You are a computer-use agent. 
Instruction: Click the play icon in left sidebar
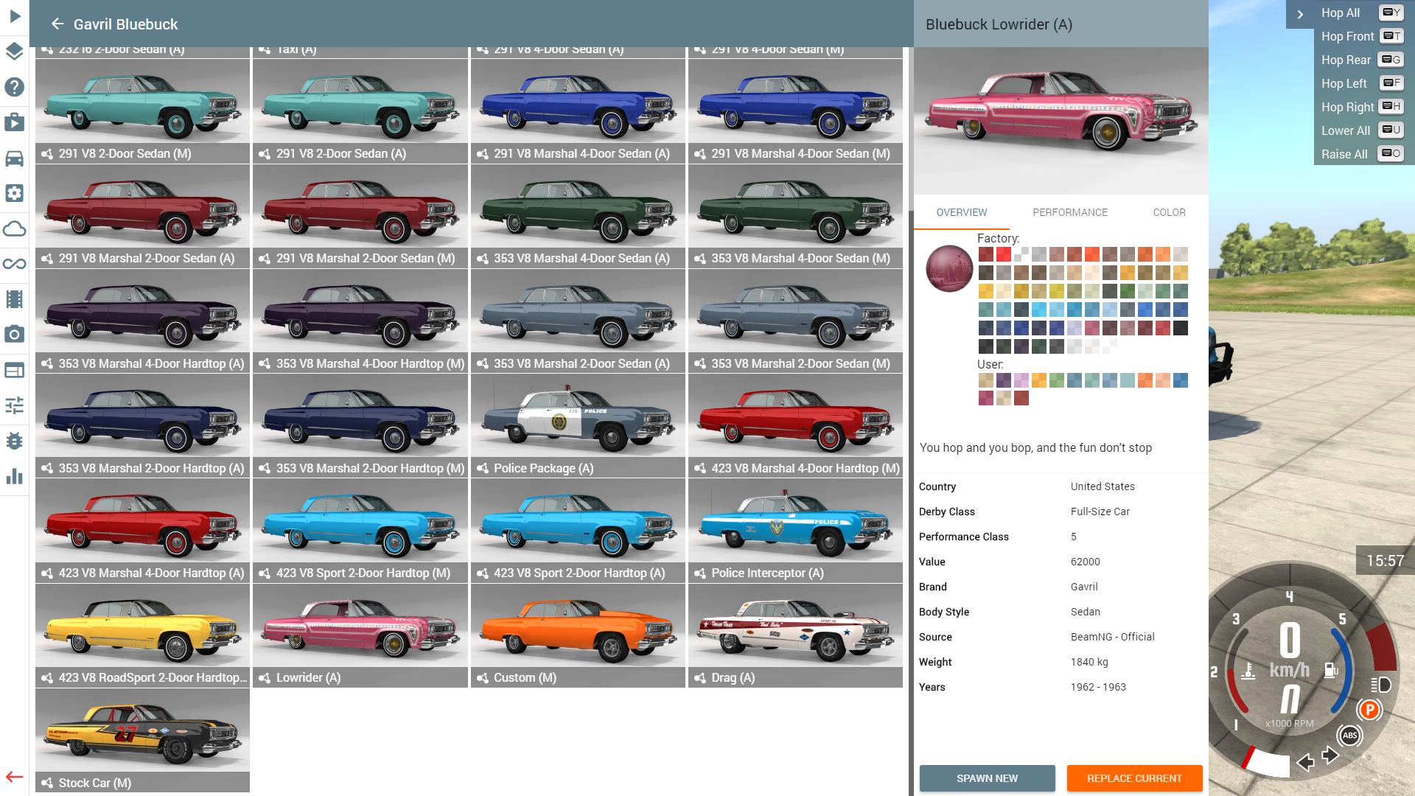pos(15,15)
